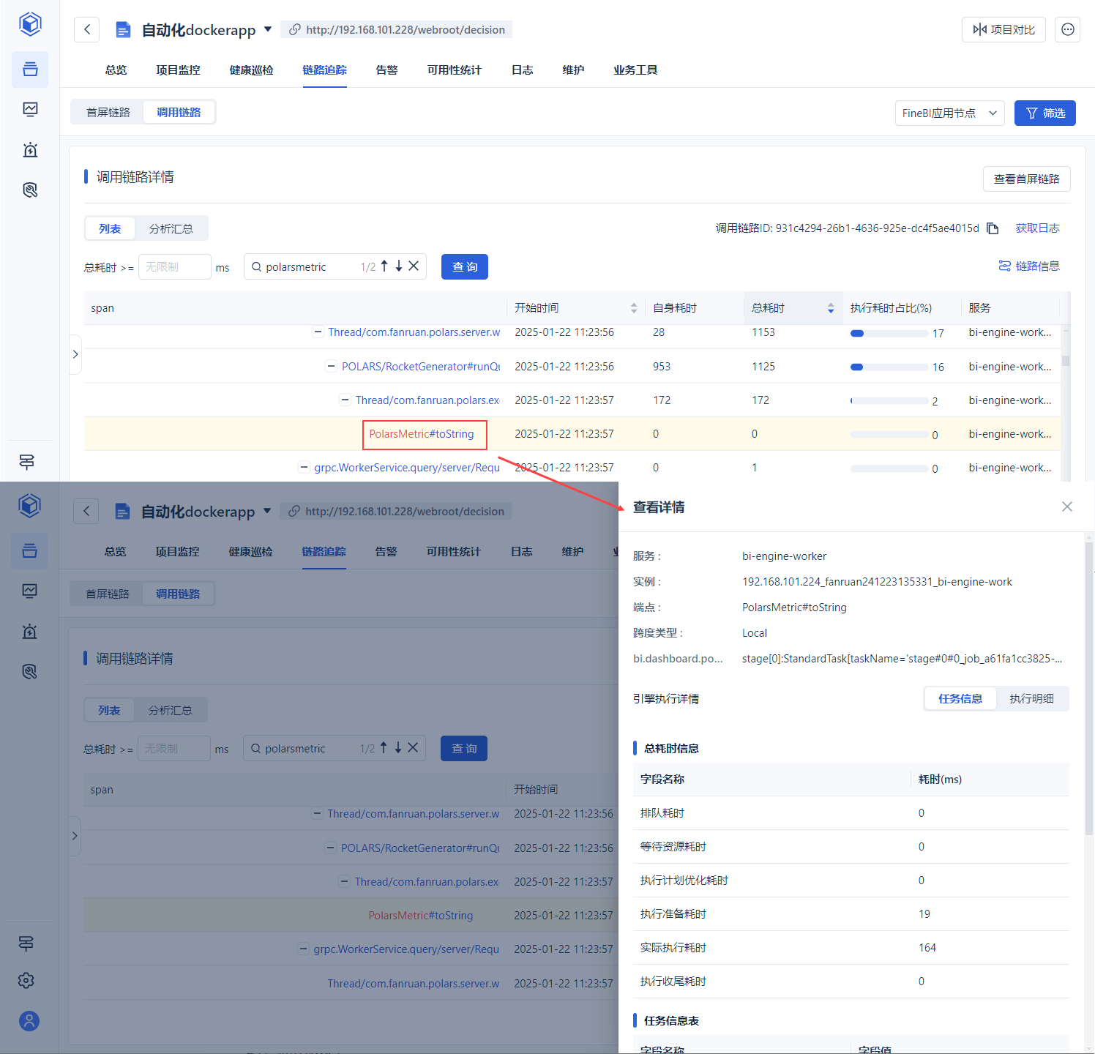Switch to the 执行明细 tab in the drawer
This screenshot has height=1054, width=1095.
tap(1031, 698)
